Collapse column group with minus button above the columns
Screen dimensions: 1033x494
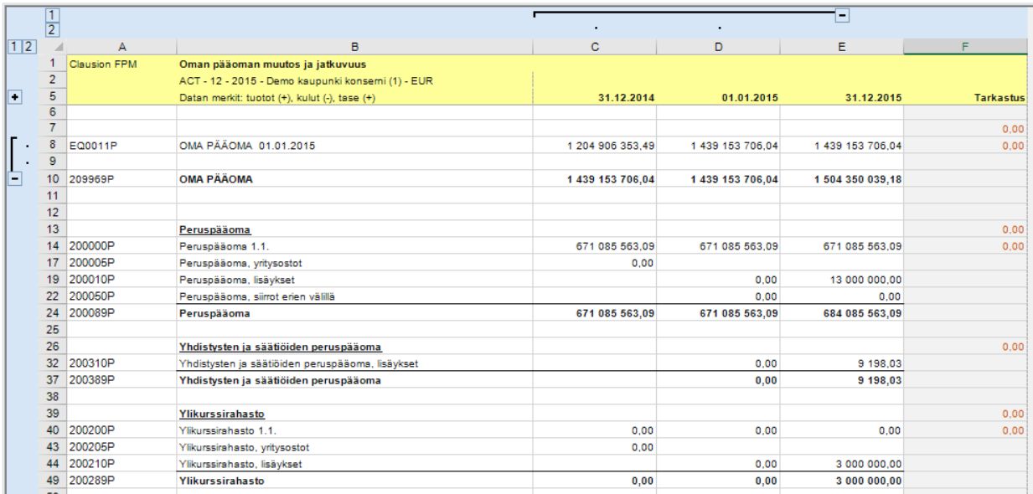843,15
